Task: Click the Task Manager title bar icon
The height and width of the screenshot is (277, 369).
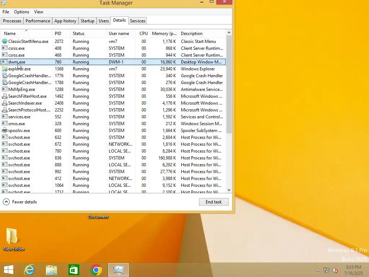Action: click(x=4, y=3)
